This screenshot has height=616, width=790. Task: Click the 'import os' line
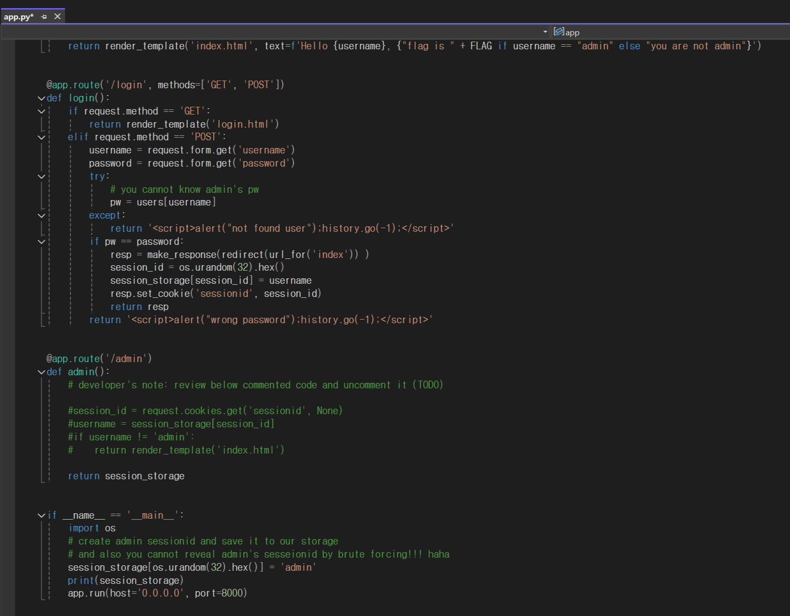click(92, 528)
